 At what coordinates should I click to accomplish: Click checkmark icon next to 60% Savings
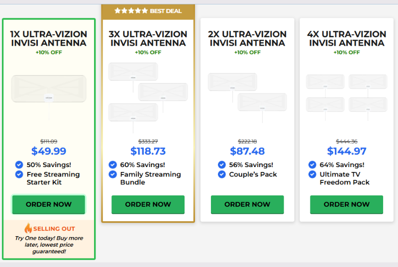tap(113, 165)
